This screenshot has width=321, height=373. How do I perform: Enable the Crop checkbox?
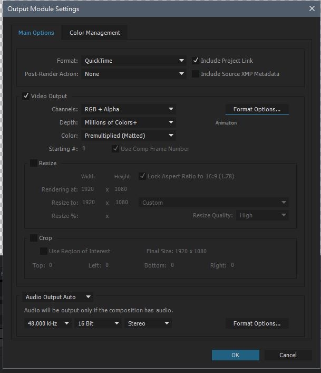[34, 238]
